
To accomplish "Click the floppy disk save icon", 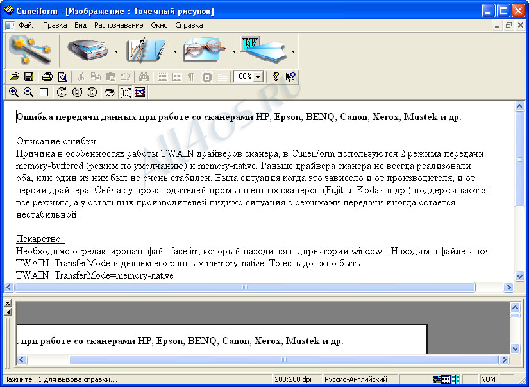I will click(x=29, y=76).
